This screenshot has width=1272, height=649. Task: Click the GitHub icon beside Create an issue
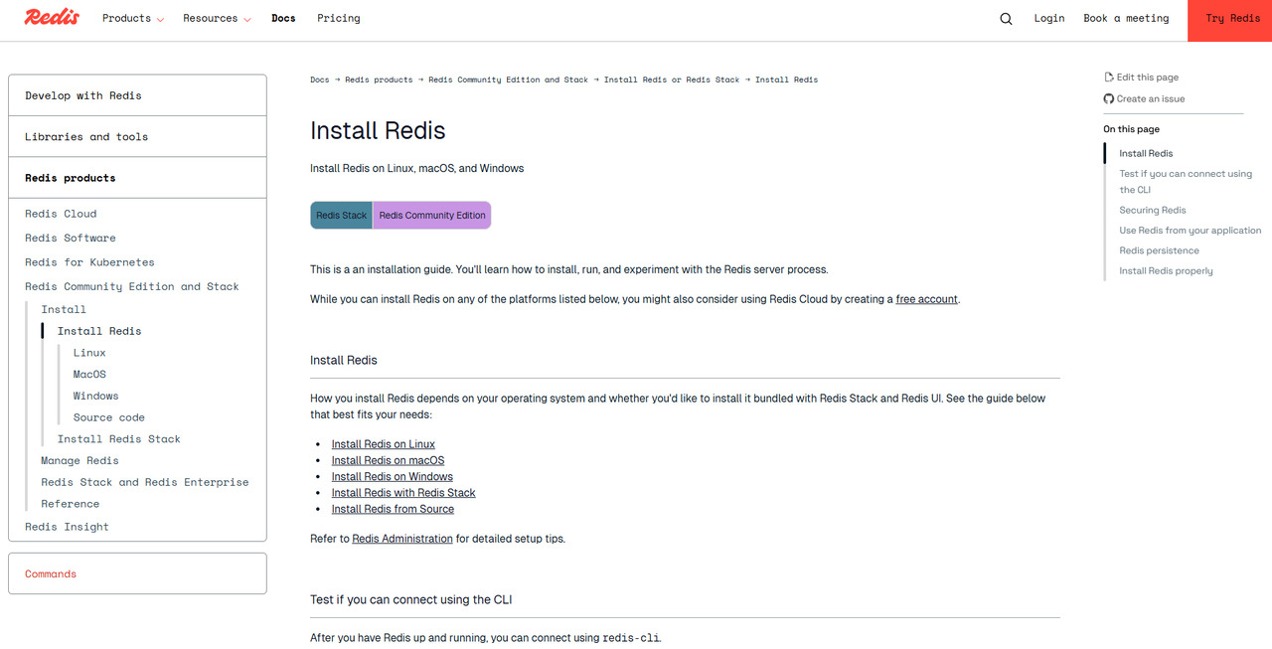point(1109,98)
